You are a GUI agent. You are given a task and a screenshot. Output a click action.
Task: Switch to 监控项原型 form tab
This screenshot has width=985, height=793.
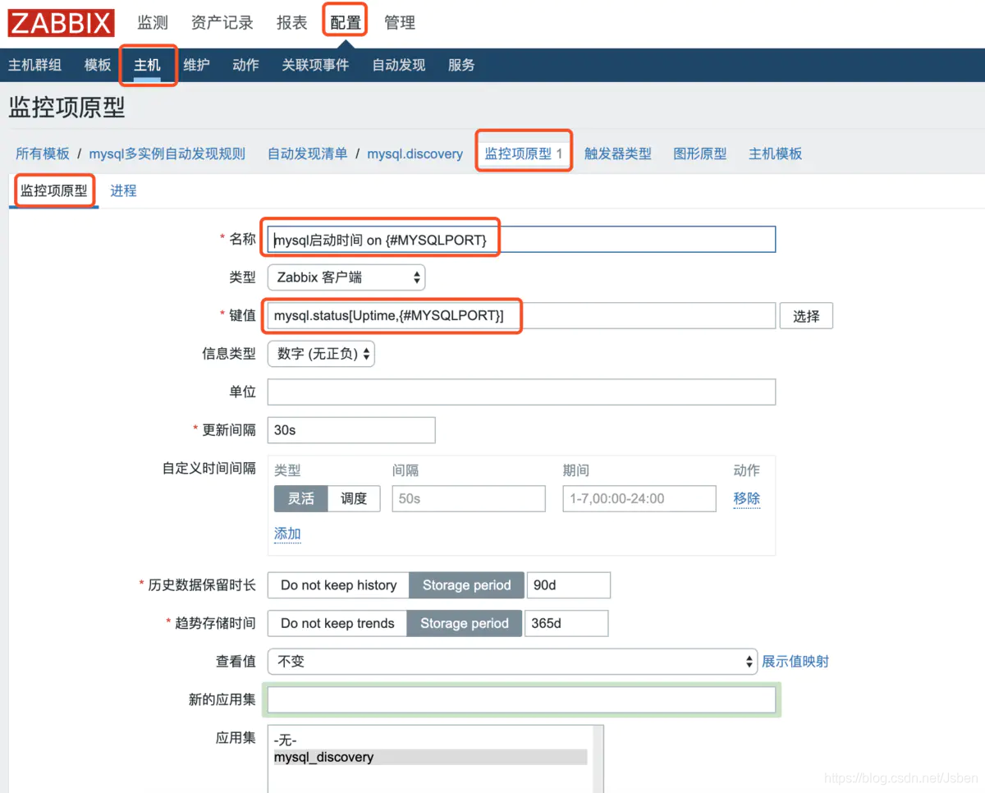pos(54,190)
